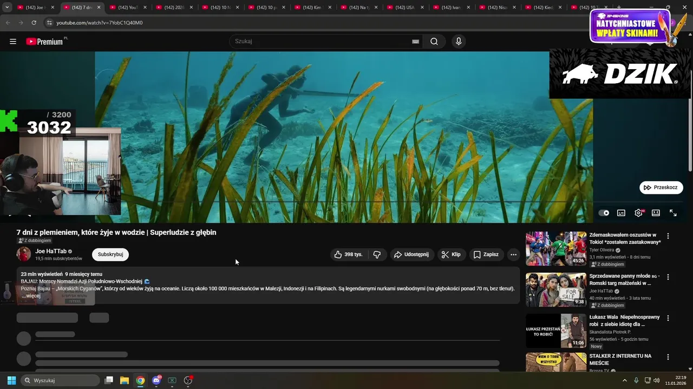Close the active '(142) 7 dni' tab
Viewport: 693px width, 389px height.
click(x=99, y=8)
